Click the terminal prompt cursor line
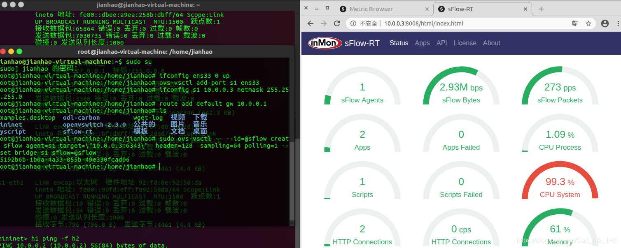This screenshot has height=248, width=621. pos(79,167)
